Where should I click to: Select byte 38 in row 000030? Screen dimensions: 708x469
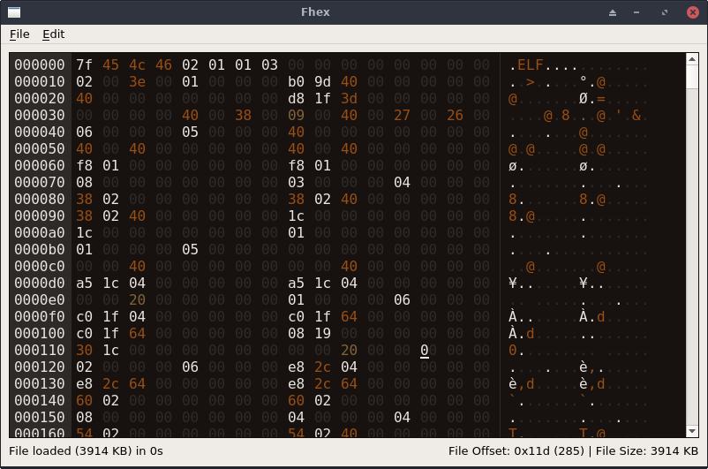click(243, 115)
